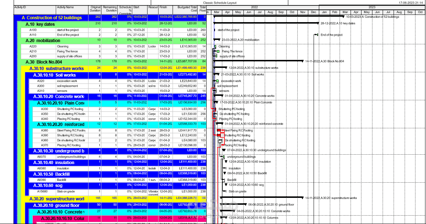Click the ground floor summary bar in Gantt

pos(233,204)
